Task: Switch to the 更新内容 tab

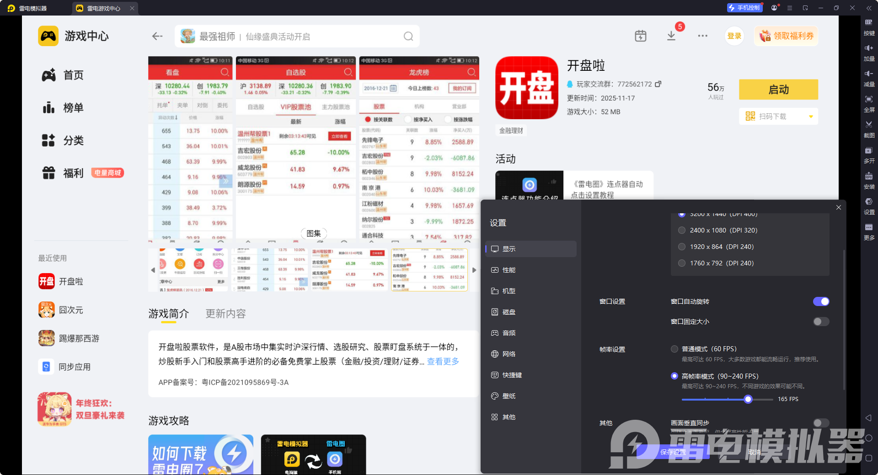Action: [x=225, y=314]
